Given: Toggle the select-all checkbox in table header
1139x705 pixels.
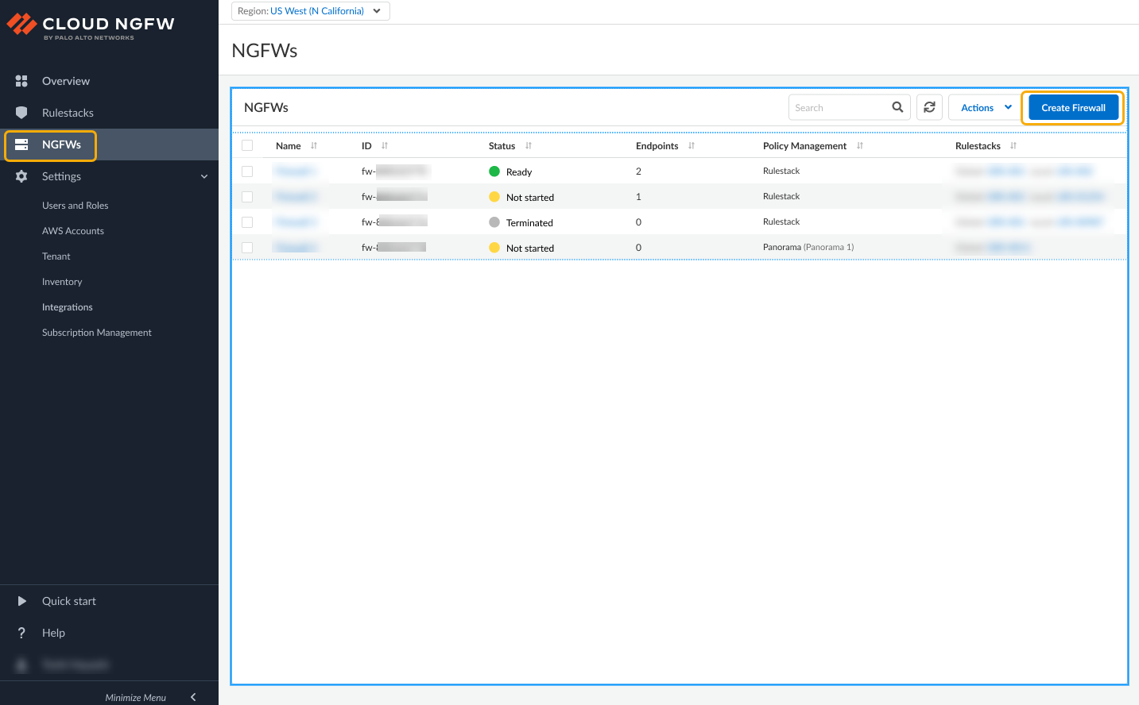Looking at the screenshot, I should click(247, 145).
